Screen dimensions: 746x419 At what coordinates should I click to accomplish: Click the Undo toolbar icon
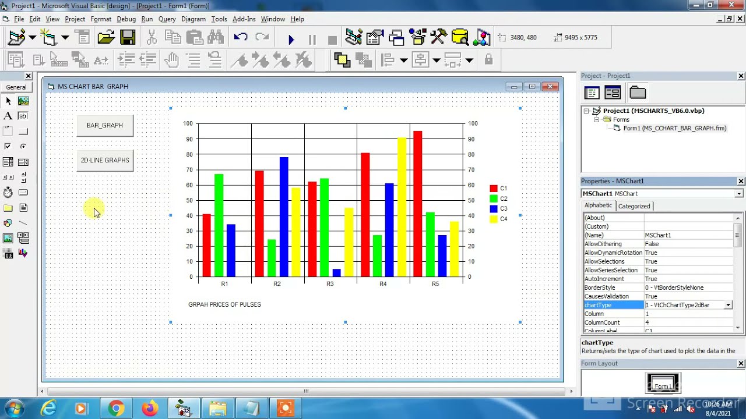click(241, 37)
